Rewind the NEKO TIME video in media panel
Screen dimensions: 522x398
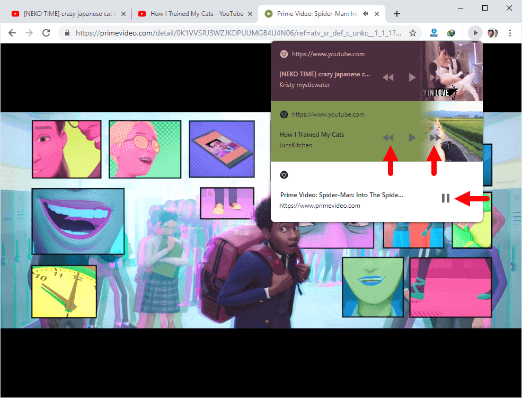click(388, 77)
